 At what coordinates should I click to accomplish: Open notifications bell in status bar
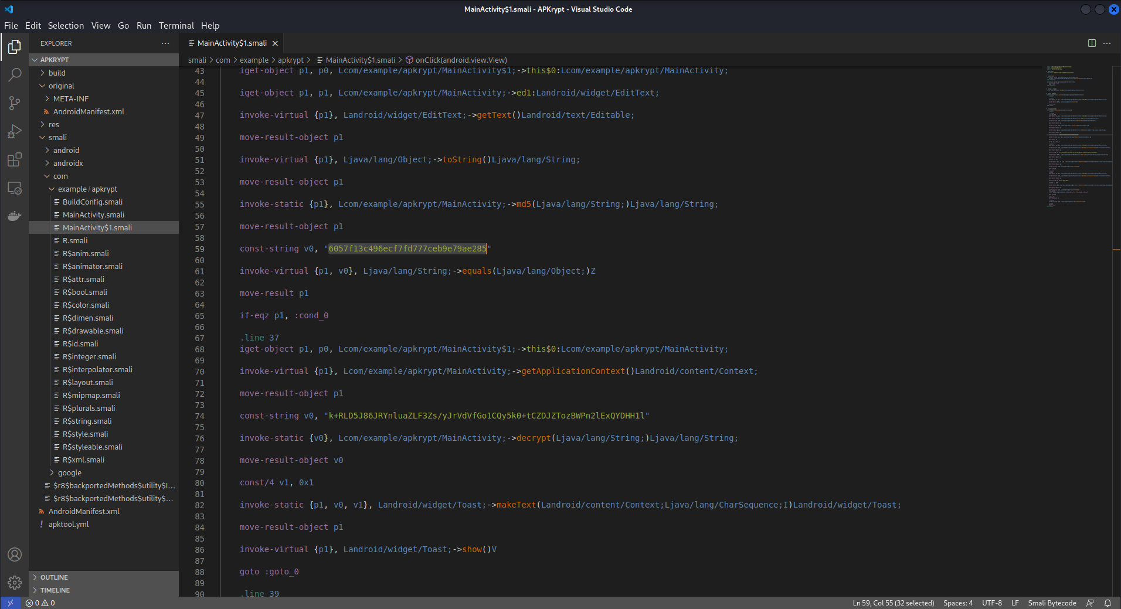[1108, 603]
